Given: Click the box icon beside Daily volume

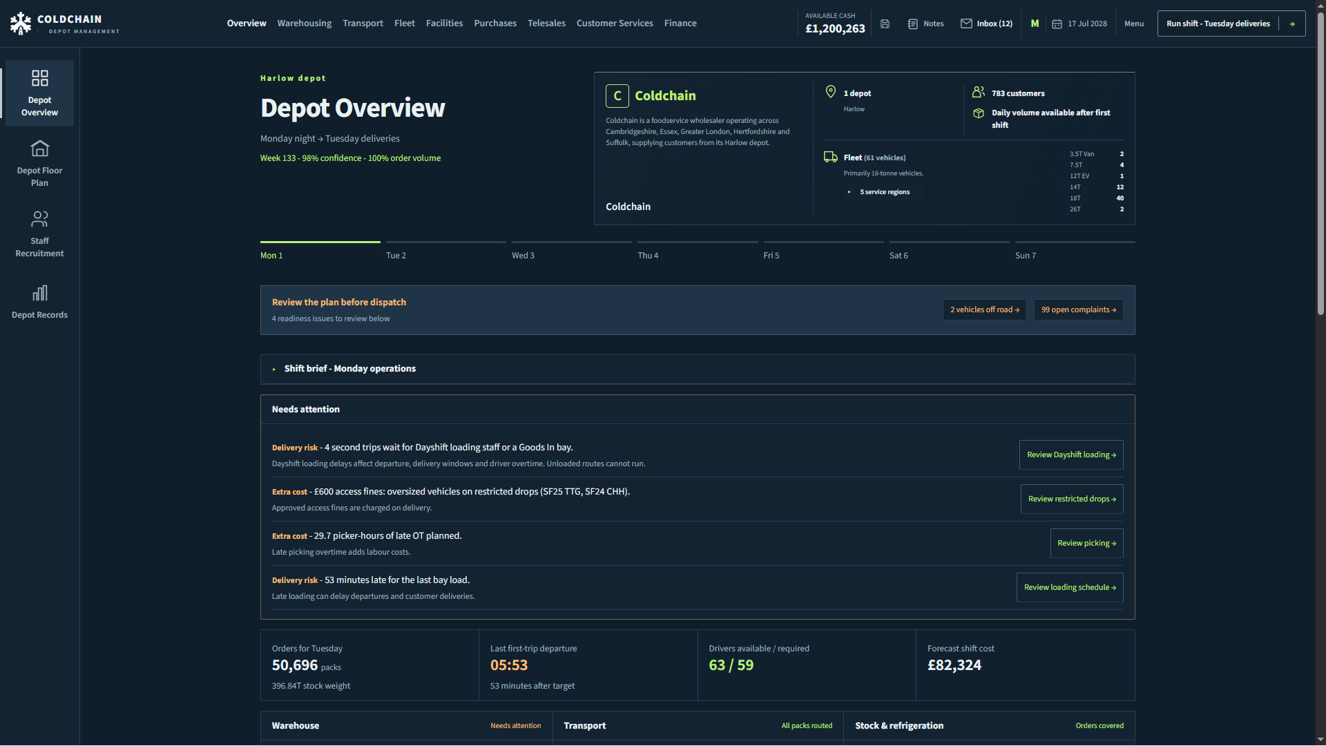Looking at the screenshot, I should coord(979,113).
